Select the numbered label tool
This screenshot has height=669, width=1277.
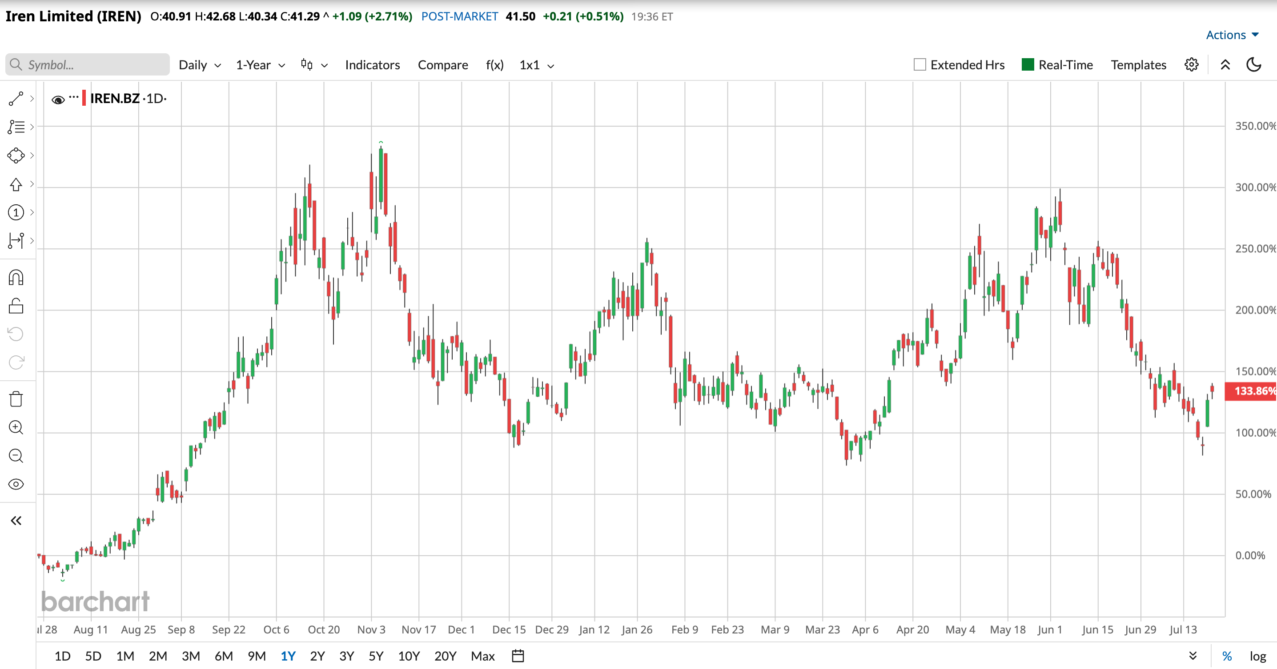point(16,212)
